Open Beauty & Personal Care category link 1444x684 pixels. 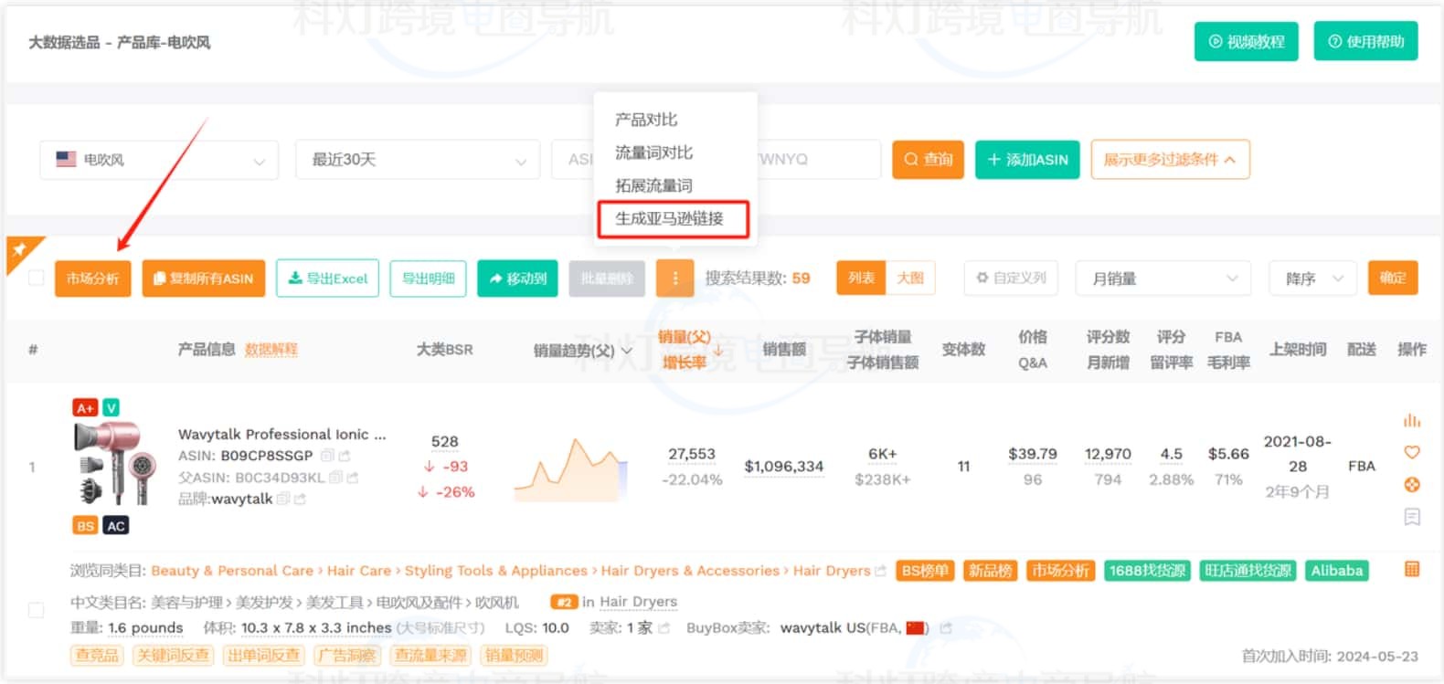pyautogui.click(x=232, y=571)
